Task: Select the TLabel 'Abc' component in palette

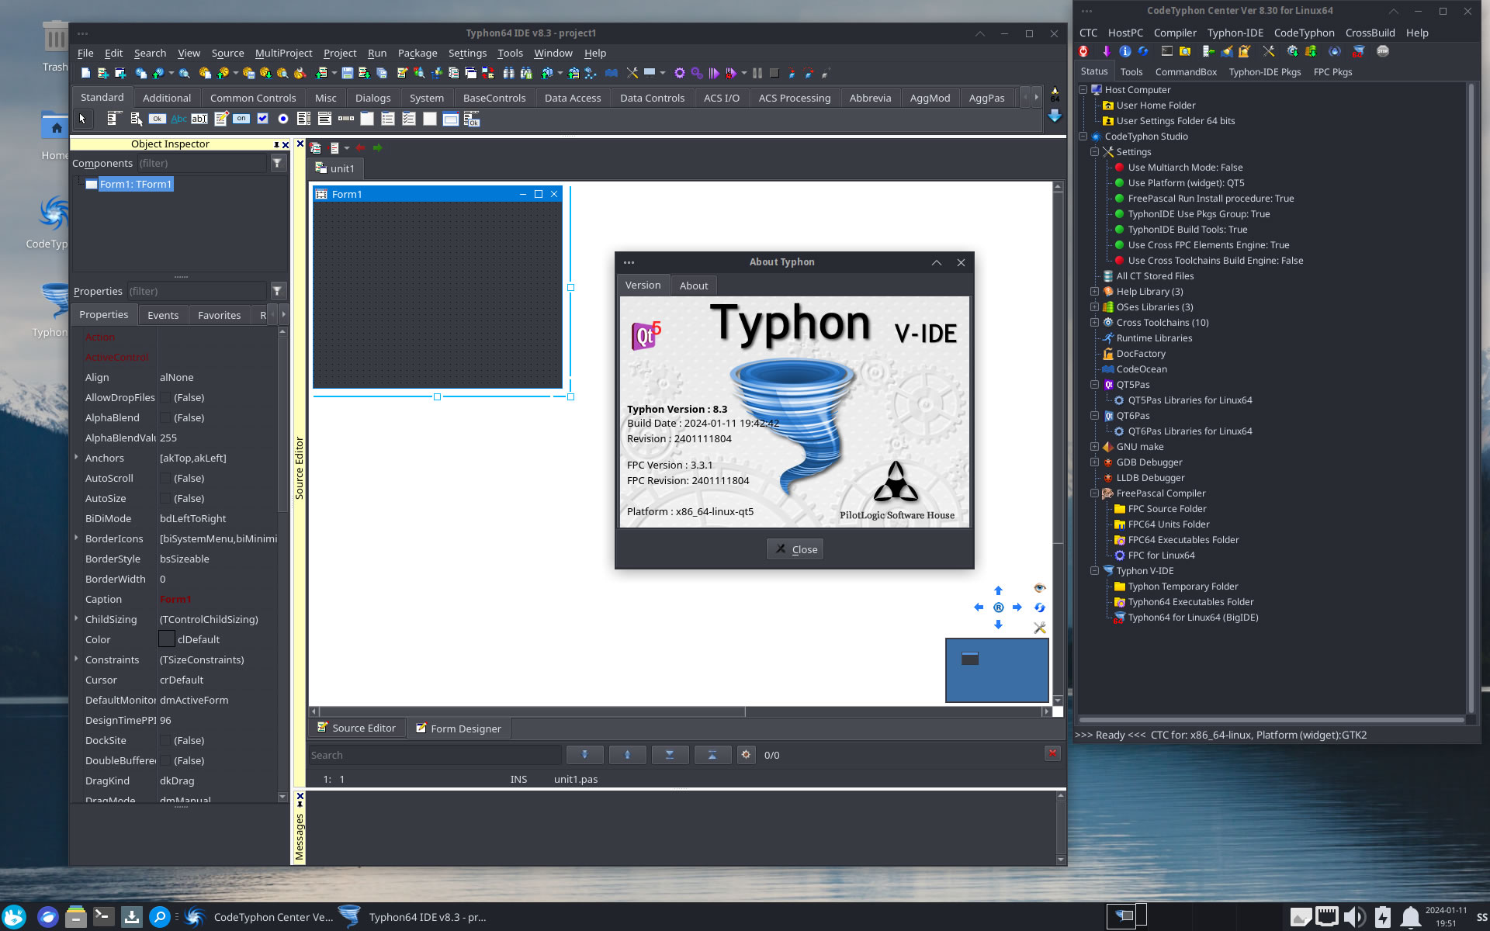Action: point(178,119)
